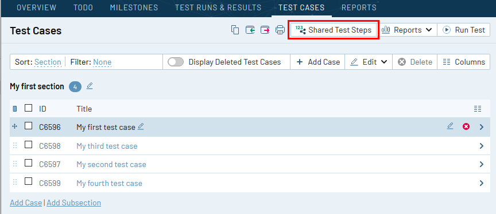Switch to the Todo tab
Image resolution: width=496 pixels, height=214 pixels.
[x=83, y=7]
